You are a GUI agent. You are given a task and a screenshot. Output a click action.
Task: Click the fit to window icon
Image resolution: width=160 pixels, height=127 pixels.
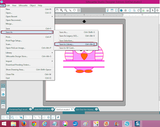click(x=79, y=10)
